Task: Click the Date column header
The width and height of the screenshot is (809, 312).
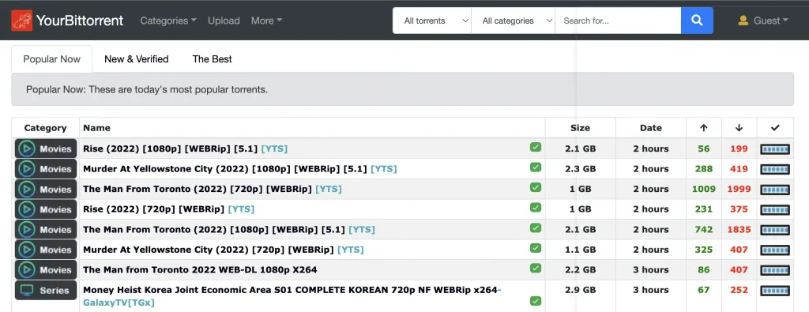Action: pos(651,128)
